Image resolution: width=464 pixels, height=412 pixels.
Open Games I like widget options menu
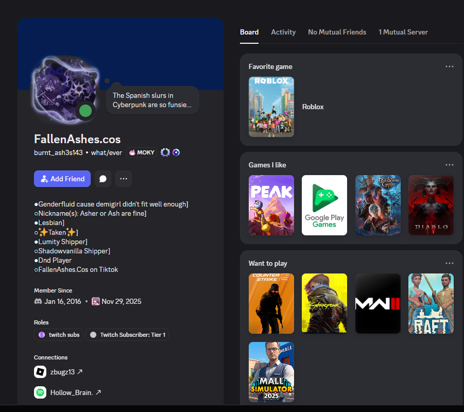449,165
